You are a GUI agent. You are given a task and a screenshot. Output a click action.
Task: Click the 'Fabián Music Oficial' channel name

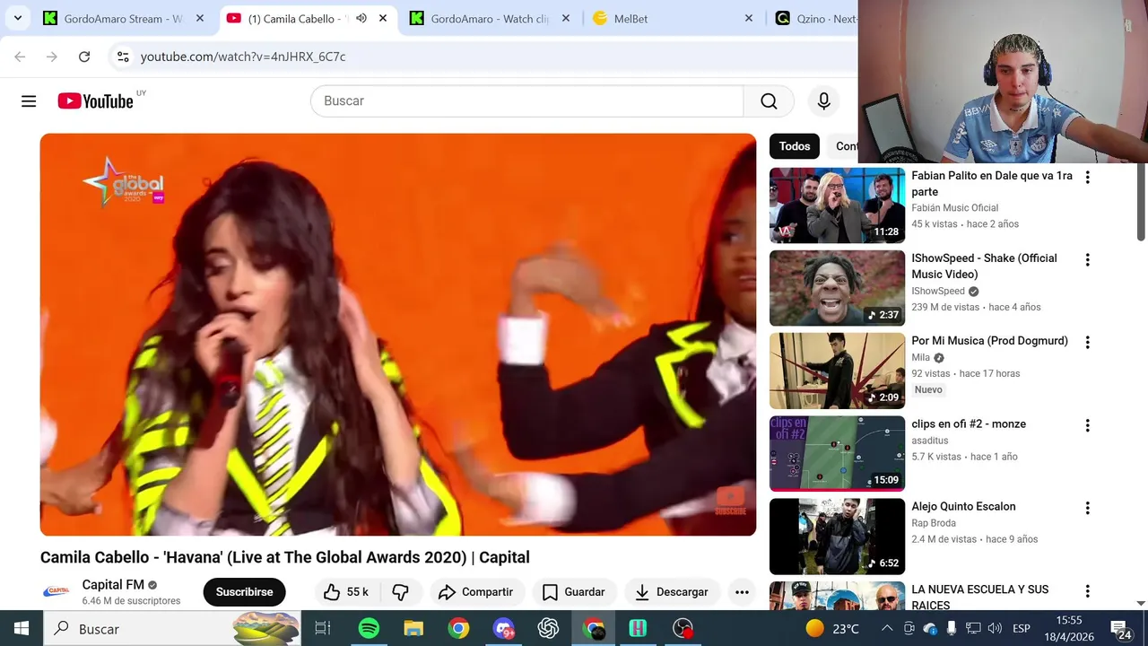pos(954,208)
